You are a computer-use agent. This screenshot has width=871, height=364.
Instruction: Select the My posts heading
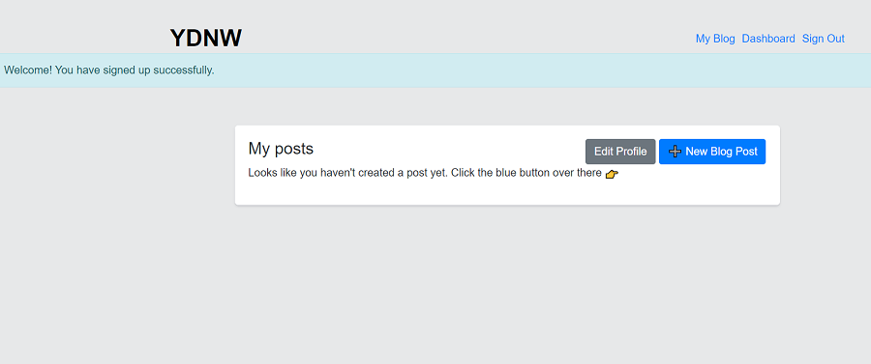coord(281,149)
